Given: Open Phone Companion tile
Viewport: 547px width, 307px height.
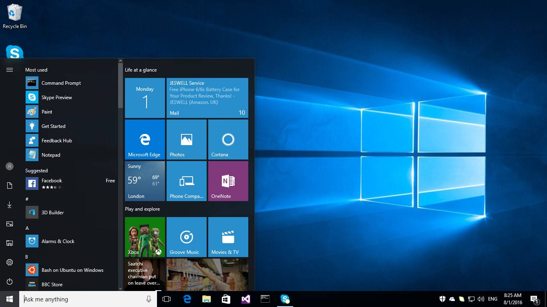Looking at the screenshot, I should tap(187, 181).
